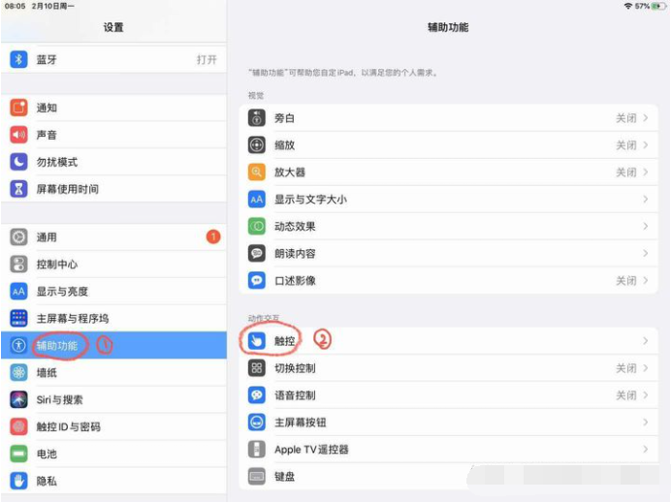Open the 通知 notifications icon
The width and height of the screenshot is (671, 503).
18,108
